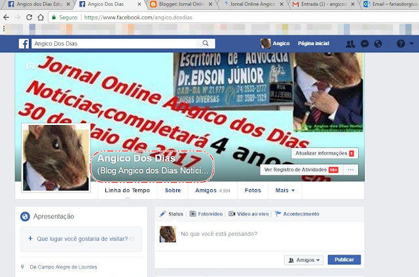Click 'De Campo Alegre de Lourdes' text
The width and height of the screenshot is (419, 277).
click(x=64, y=267)
